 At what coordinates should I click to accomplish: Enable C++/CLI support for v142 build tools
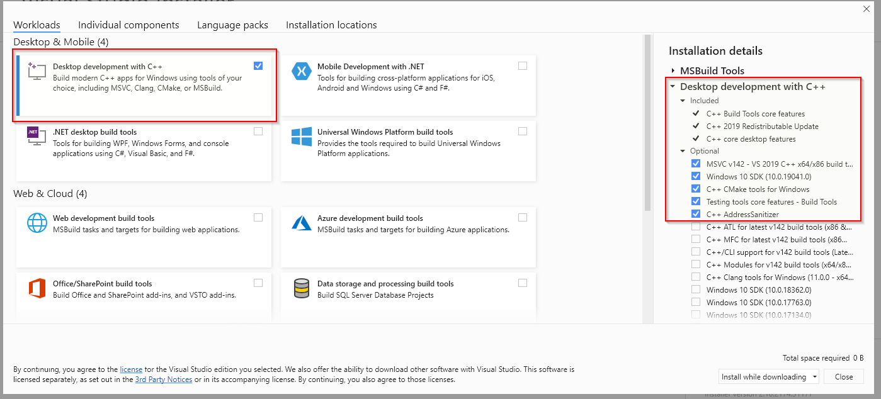coord(696,252)
